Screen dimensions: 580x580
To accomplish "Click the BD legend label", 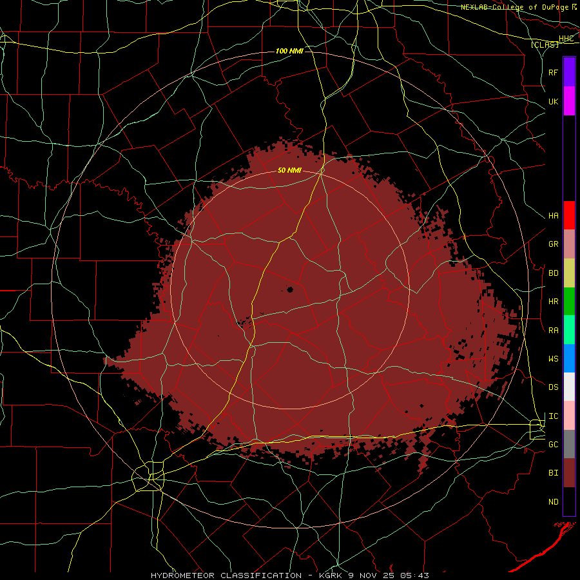I will 554,273.
